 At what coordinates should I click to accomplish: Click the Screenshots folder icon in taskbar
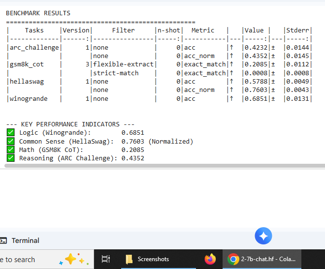point(130,259)
